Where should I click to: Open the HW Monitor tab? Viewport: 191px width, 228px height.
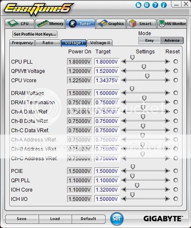pos(172,24)
